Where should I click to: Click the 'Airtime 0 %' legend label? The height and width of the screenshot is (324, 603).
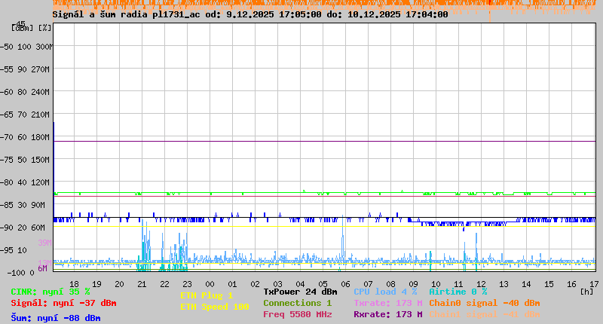(x=458, y=292)
